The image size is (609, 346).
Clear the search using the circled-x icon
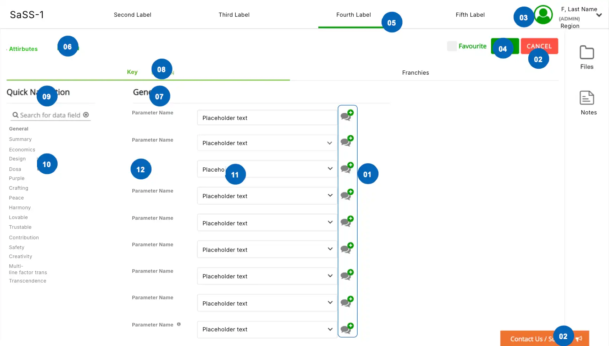click(86, 114)
